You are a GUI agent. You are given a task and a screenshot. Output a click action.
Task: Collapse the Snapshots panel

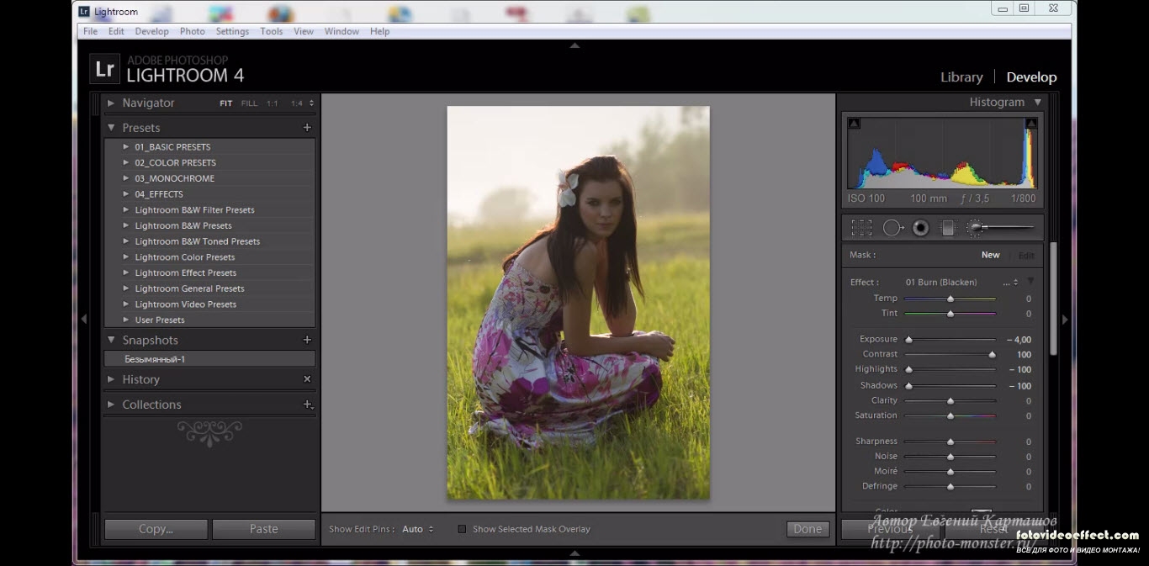tap(111, 340)
